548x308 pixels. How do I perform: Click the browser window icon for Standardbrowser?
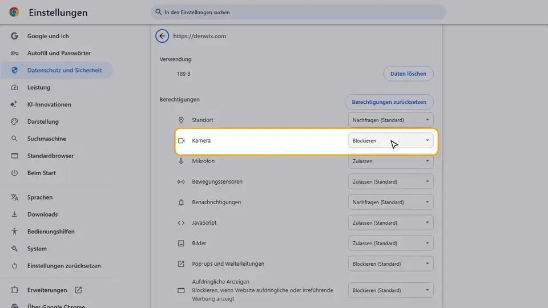point(14,156)
